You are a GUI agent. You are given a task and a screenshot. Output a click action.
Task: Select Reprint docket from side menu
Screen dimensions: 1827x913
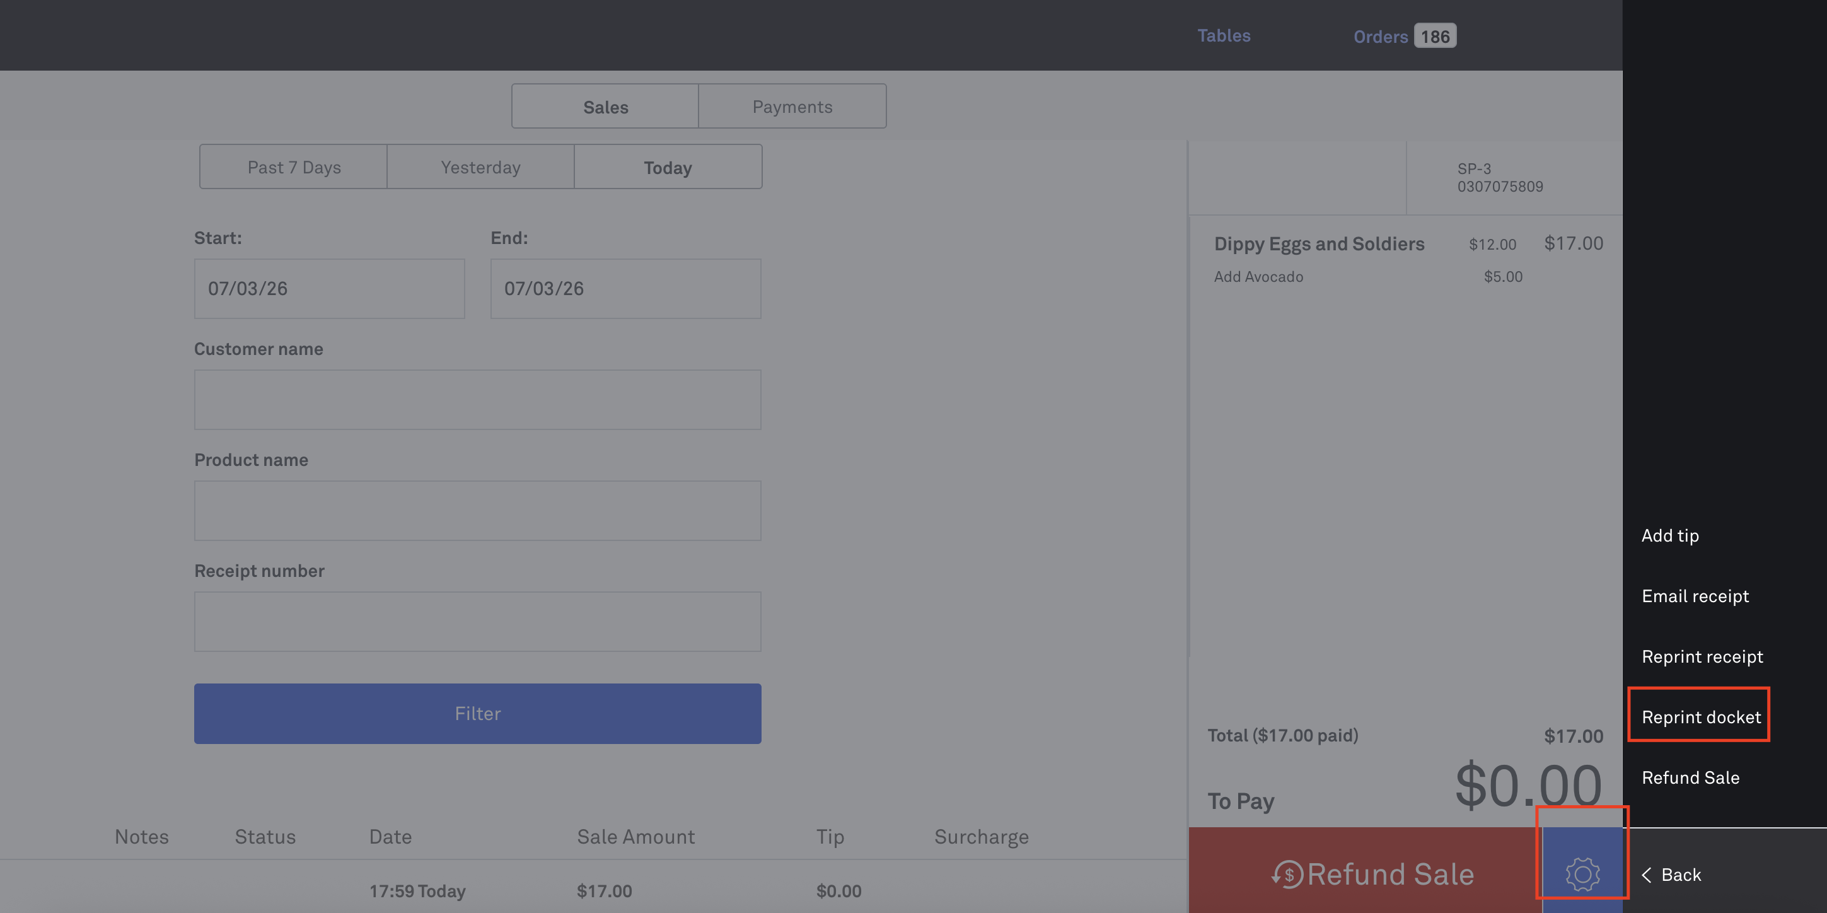(x=1700, y=716)
